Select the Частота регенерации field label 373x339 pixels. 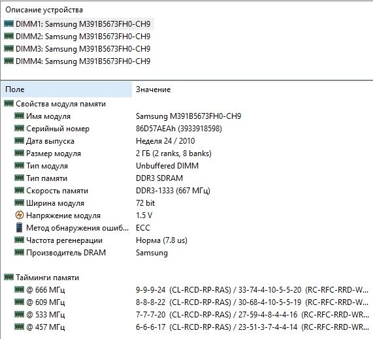[x=64, y=240]
